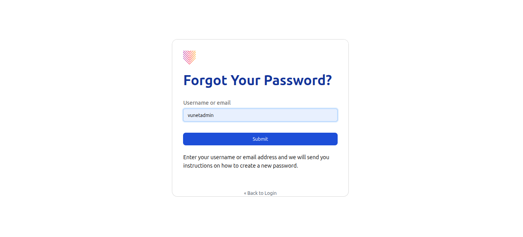Screen dimensions: 523x237
Task: Focus the Username or email input field
Action: pyautogui.click(x=260, y=115)
